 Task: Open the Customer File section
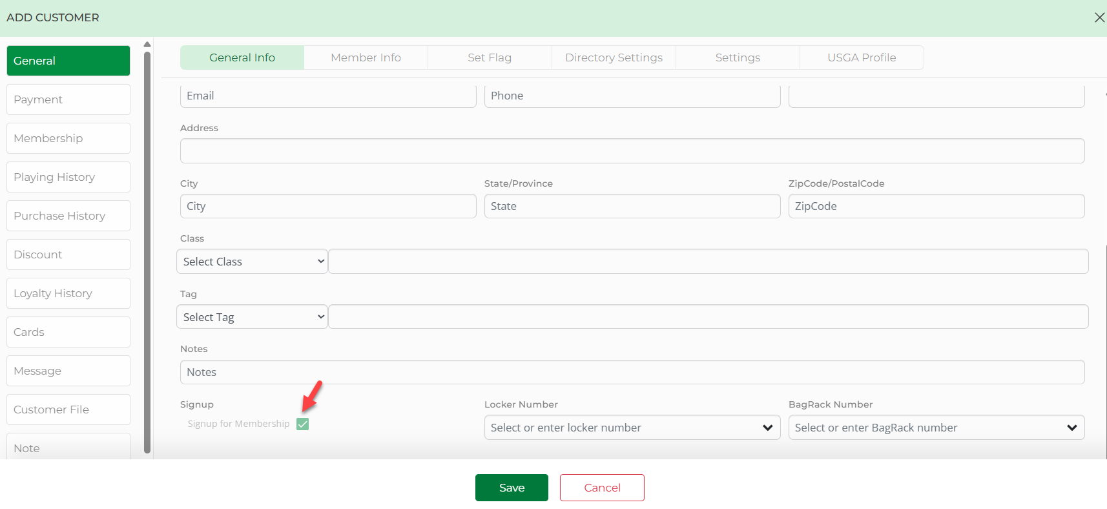pos(68,410)
